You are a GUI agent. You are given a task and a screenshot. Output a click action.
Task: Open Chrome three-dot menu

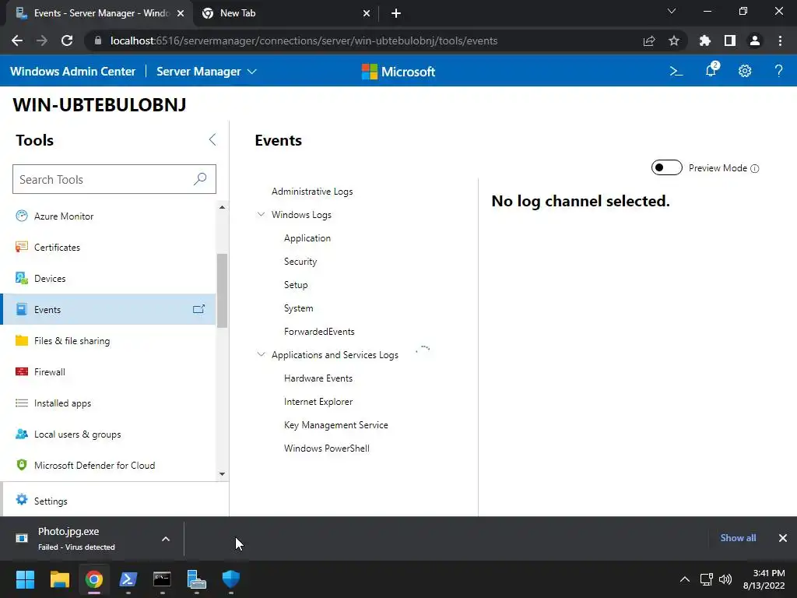click(780, 40)
